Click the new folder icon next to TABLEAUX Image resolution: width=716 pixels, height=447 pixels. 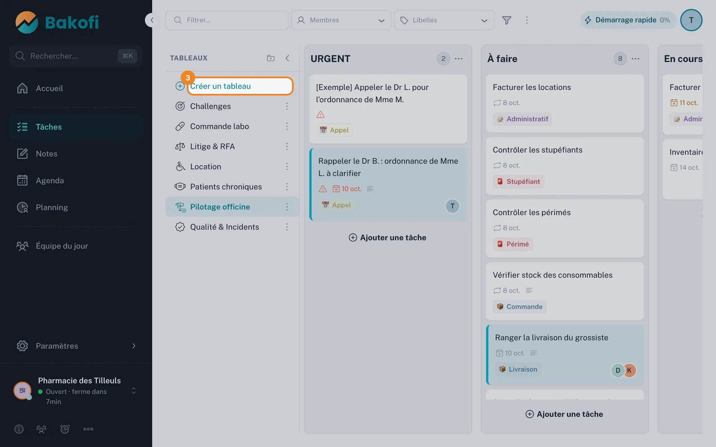pos(271,58)
